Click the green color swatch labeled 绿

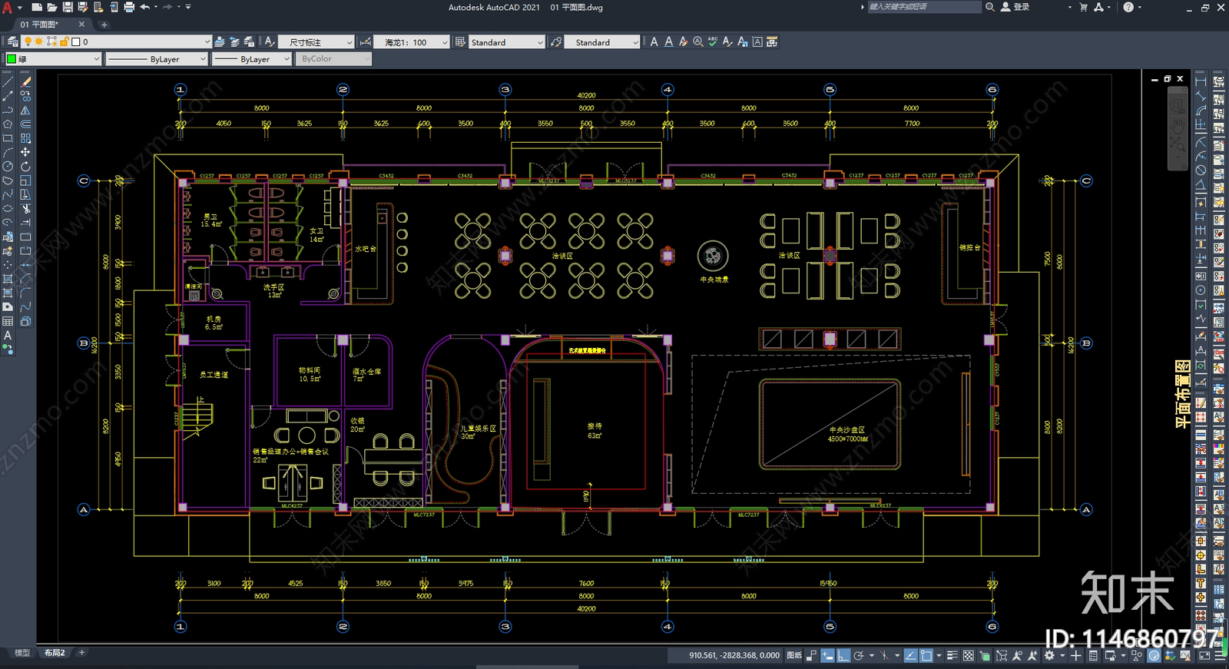12,59
